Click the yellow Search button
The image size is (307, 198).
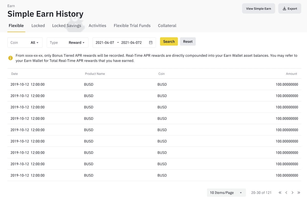[x=169, y=41]
